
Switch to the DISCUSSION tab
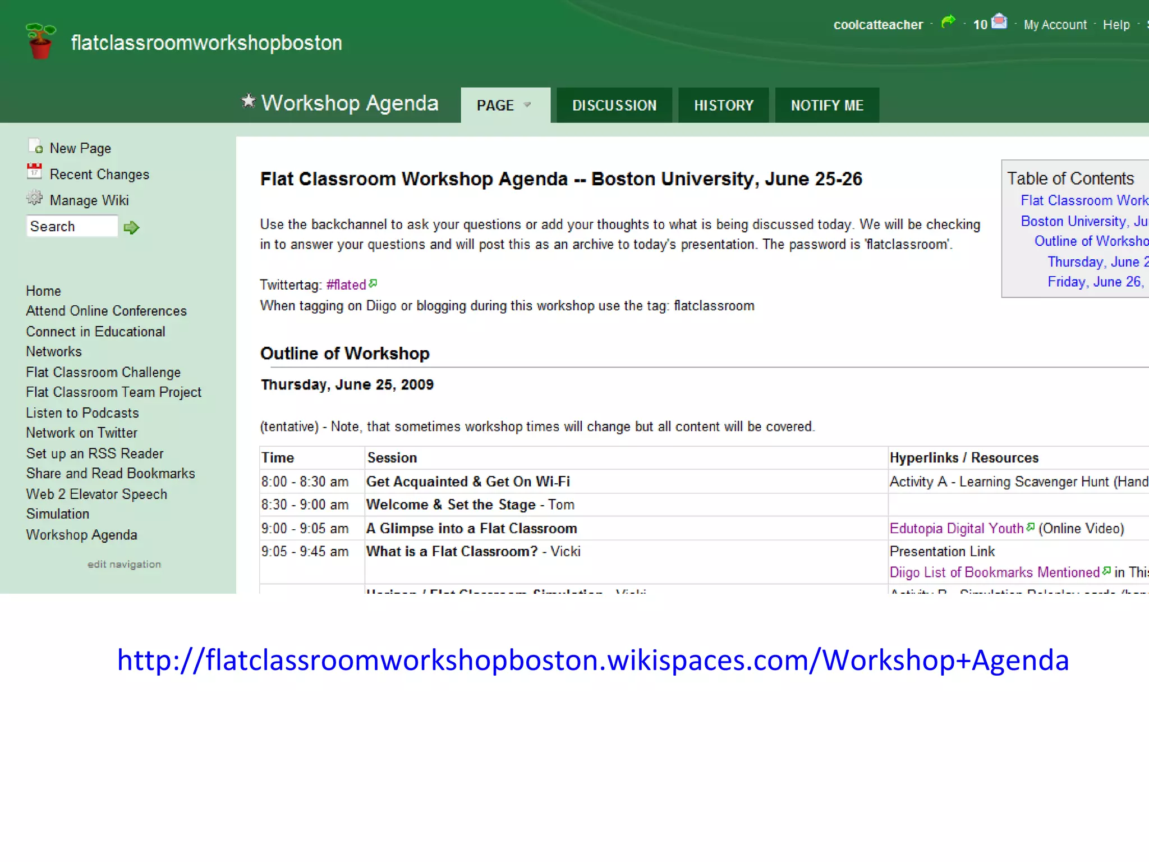click(614, 106)
